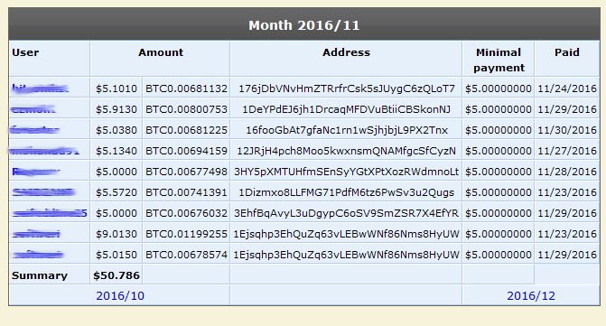
Task: Go to the 2016/12 next month link
Action: [531, 296]
